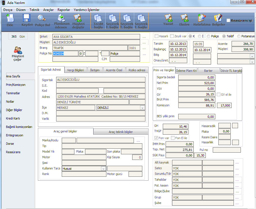Click the Kaydet save icon
The image size is (256, 209).
point(27,20)
